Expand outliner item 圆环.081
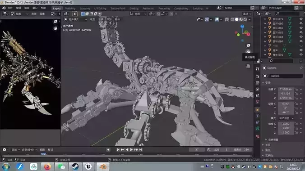Viewport: 305px width, 171px height. [265, 28]
